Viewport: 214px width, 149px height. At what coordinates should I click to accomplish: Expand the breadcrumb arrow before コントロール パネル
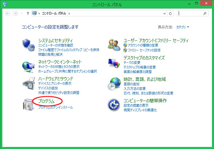coord(39,13)
